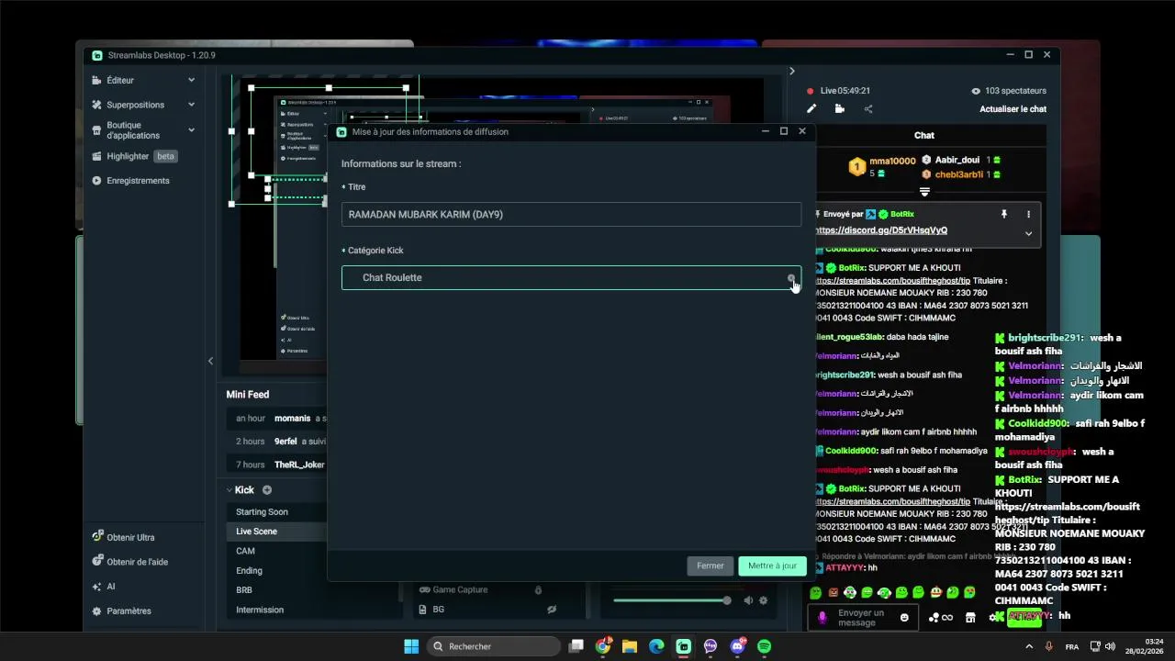Click the mma10000 rank one badge

(856, 167)
